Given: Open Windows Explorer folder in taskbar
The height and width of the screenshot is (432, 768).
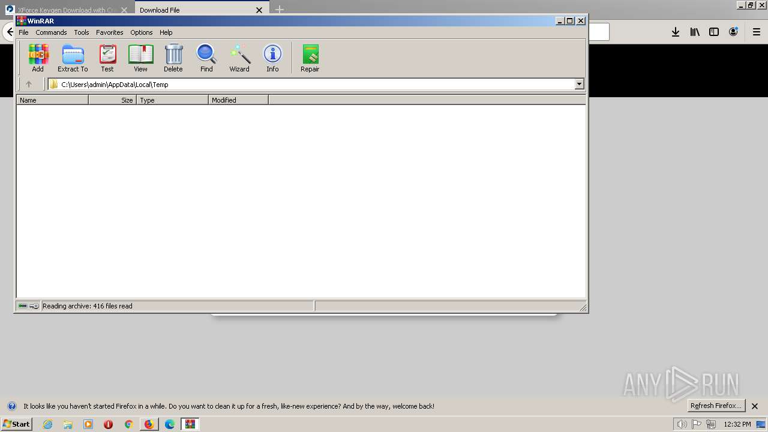Looking at the screenshot, I should (68, 424).
